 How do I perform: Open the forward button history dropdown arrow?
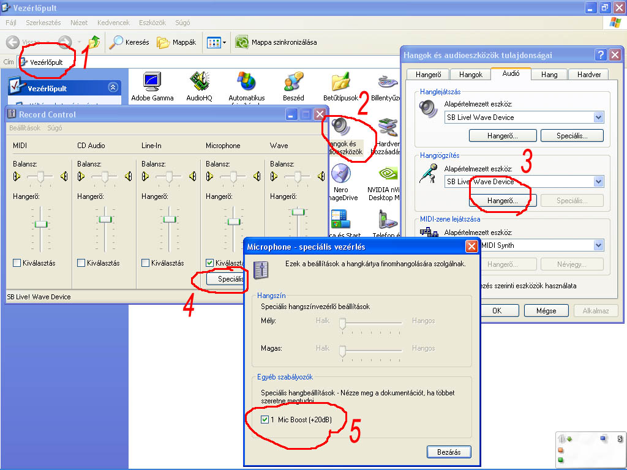(79, 42)
